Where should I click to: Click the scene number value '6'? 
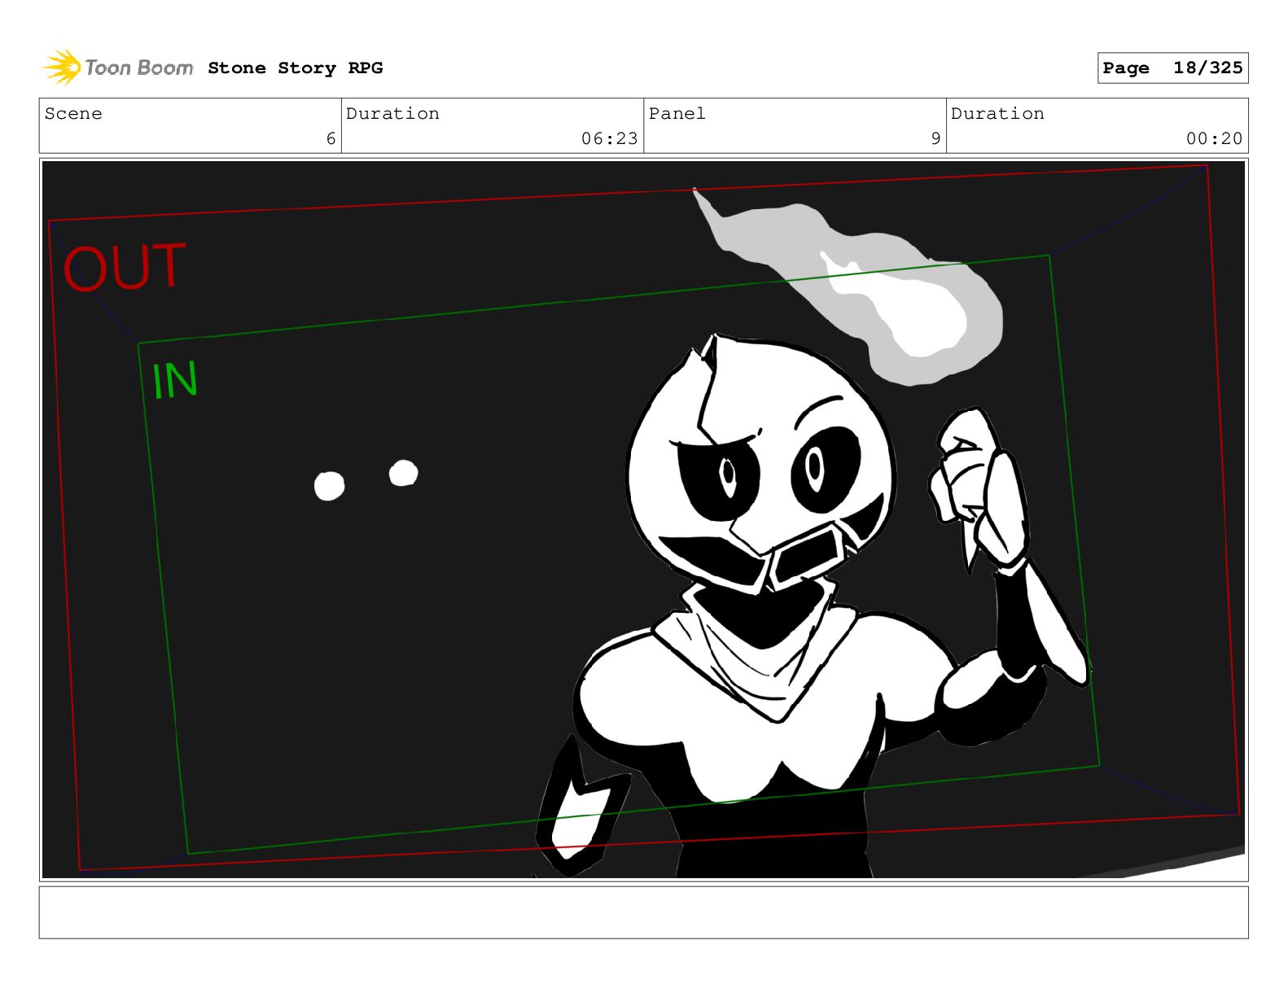331,138
